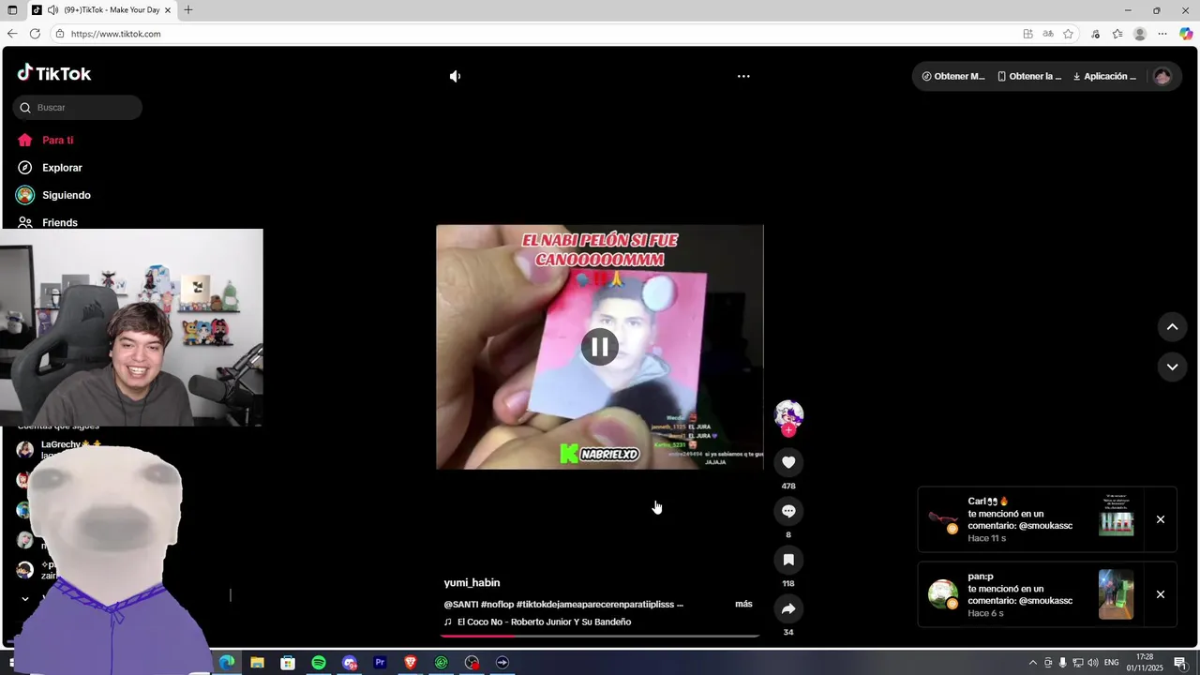1200x675 pixels.
Task: Click the TikTok logo
Action: (54, 73)
